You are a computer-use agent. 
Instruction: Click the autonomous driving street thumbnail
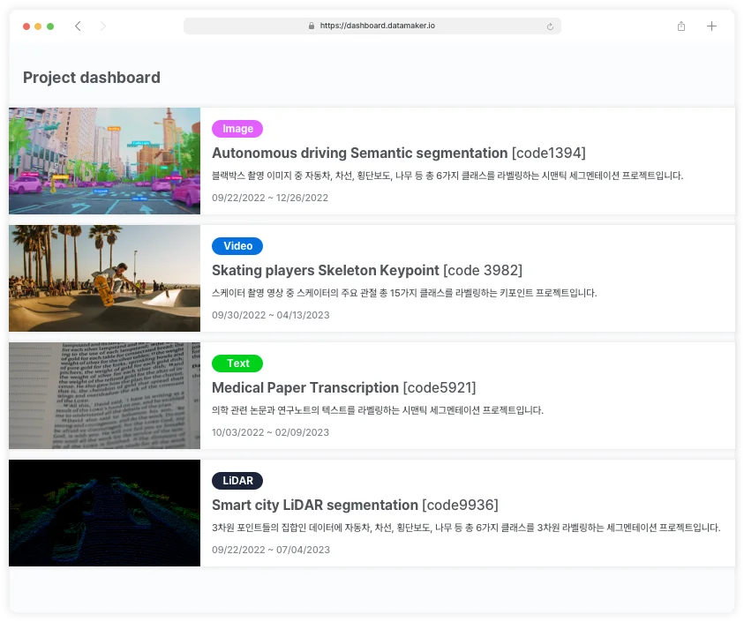pyautogui.click(x=104, y=161)
